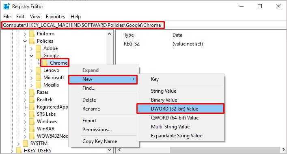Image resolution: width=287 pixels, height=154 pixels.
Task: Select the Mozilla folder icon
Action: click(x=38, y=85)
